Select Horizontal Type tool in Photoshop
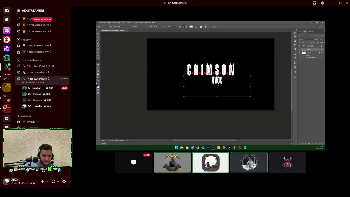Screen dimensions: 350x197 (98, 62)
